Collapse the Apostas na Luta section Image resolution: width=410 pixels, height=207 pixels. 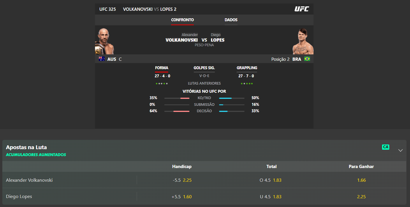(x=400, y=150)
